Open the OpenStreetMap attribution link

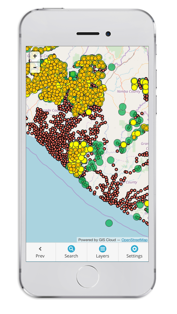[134, 240]
